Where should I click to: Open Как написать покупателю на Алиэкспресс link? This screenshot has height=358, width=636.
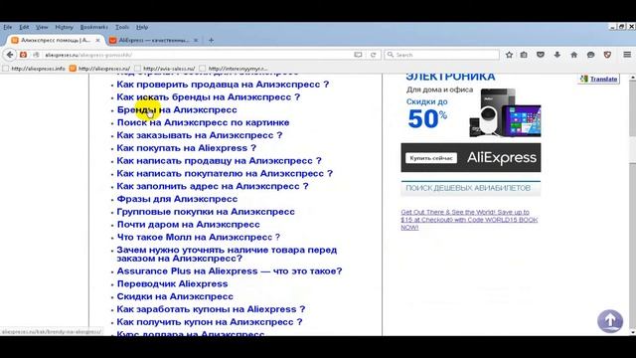click(x=225, y=173)
